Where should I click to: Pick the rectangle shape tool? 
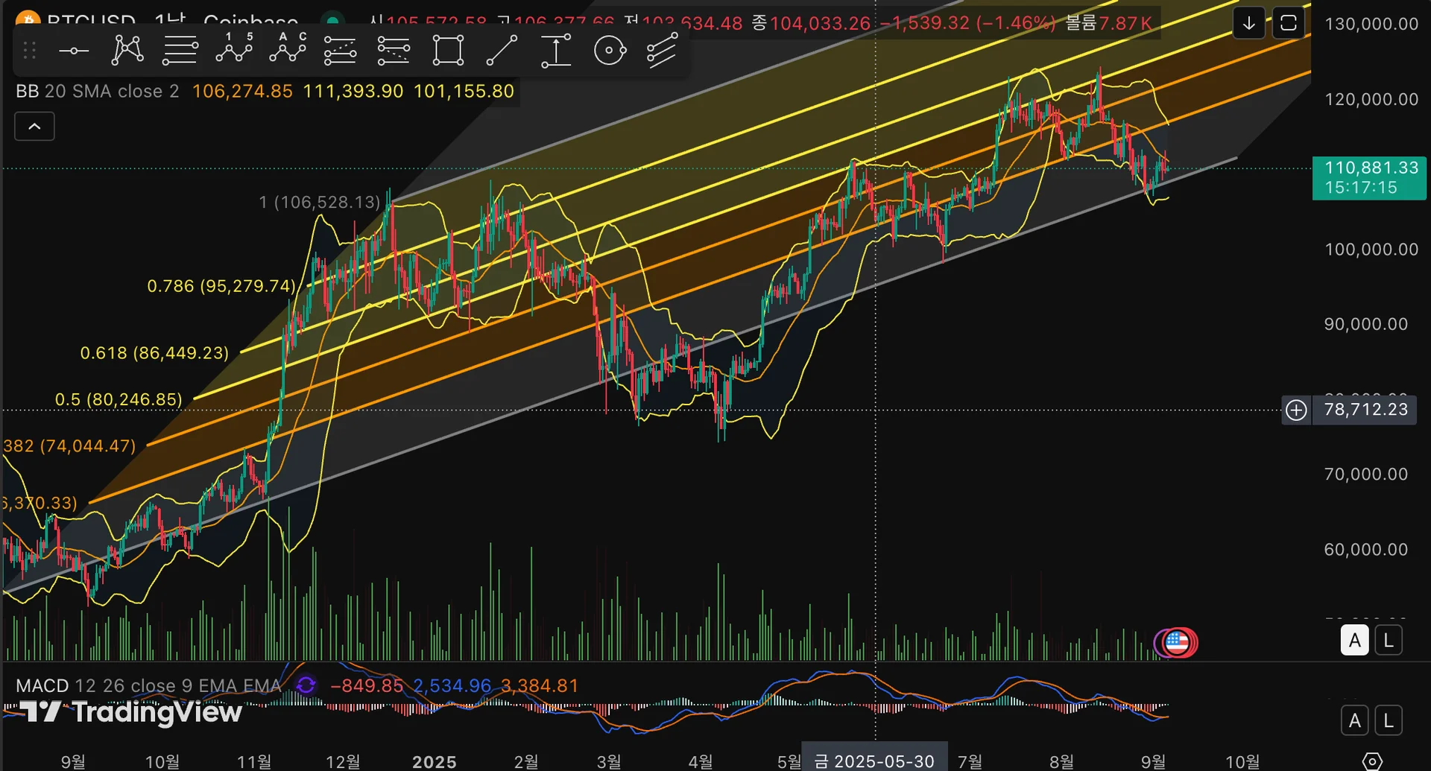(x=448, y=51)
